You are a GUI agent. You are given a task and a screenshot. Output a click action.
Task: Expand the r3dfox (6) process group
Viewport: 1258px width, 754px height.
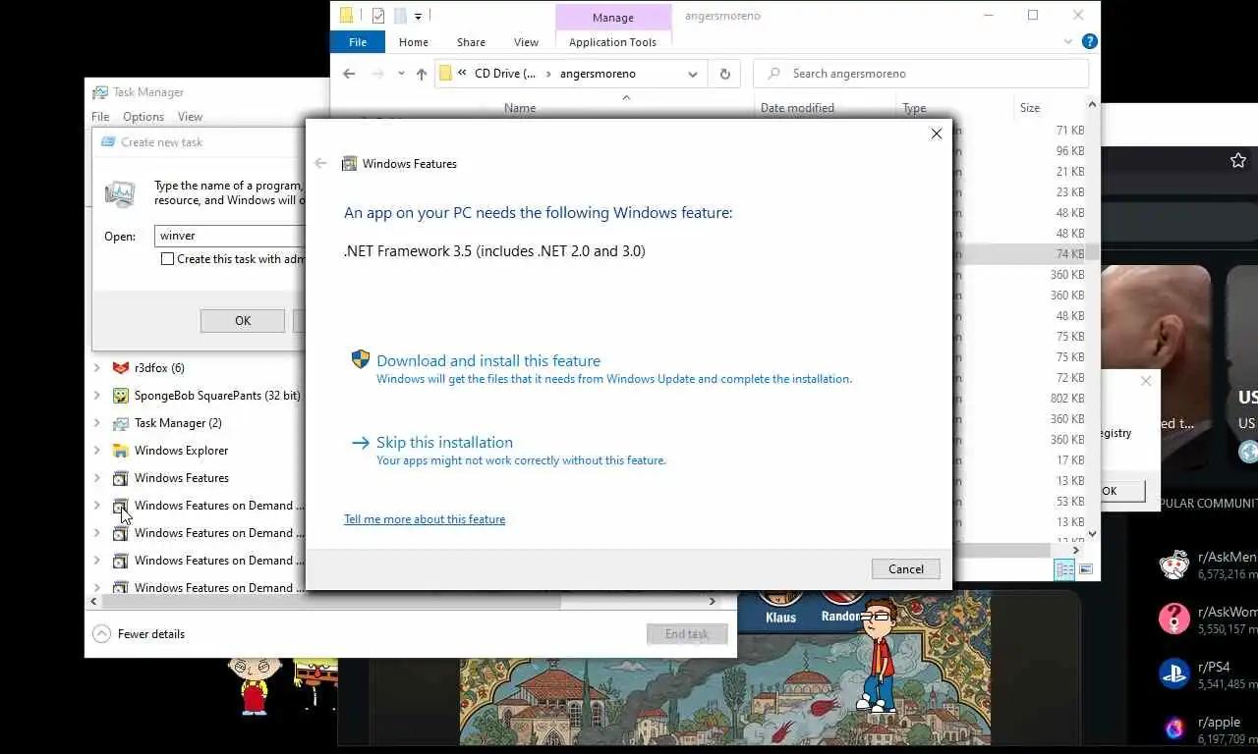tap(96, 368)
